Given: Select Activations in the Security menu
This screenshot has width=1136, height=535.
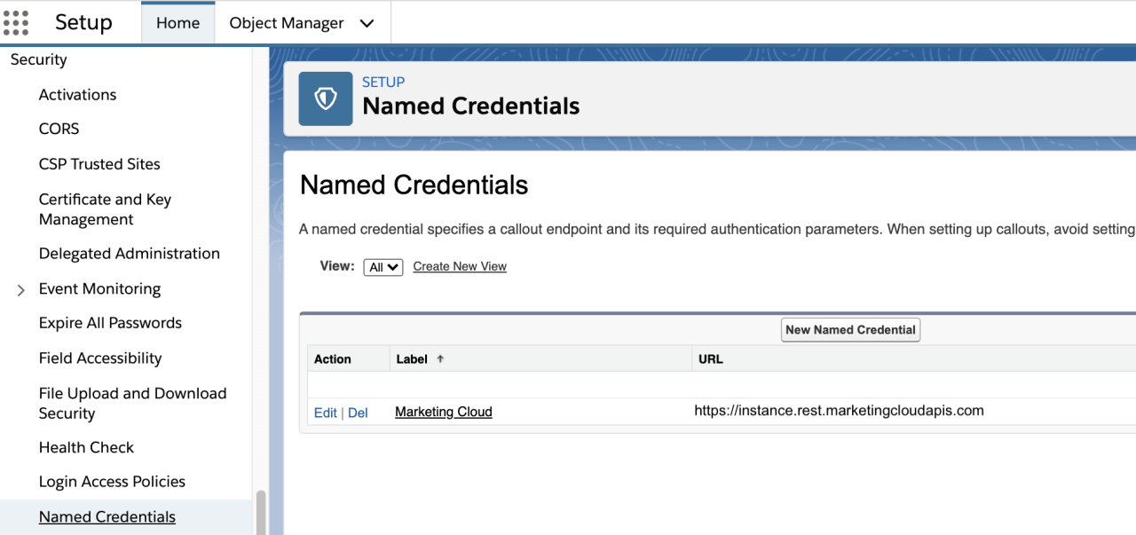Looking at the screenshot, I should [x=77, y=95].
